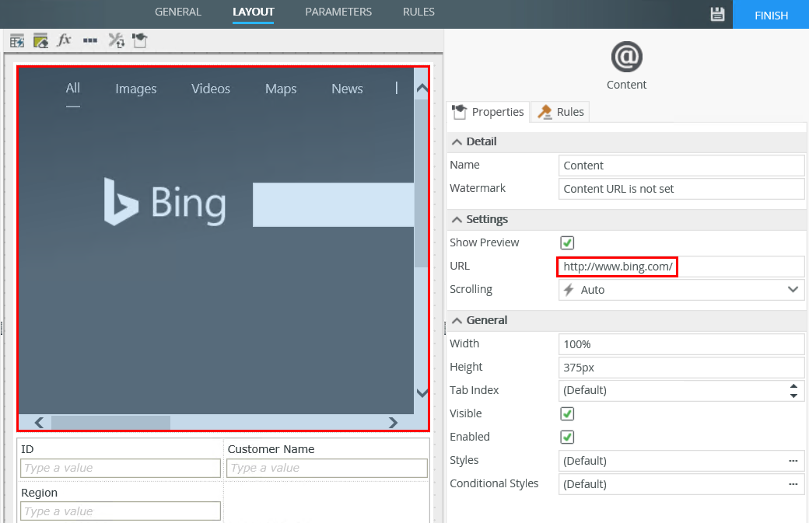This screenshot has width=809, height=523.
Task: Switch to the GENERAL tab
Action: [x=178, y=12]
